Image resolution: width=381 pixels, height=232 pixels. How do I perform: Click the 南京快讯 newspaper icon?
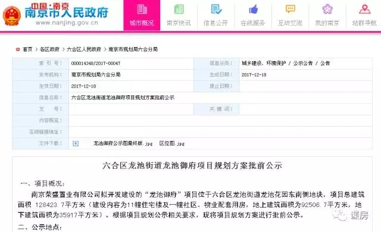pyautogui.click(x=179, y=10)
